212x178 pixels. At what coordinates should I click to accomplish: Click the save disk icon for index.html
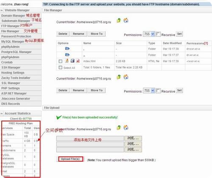tap(73, 61)
